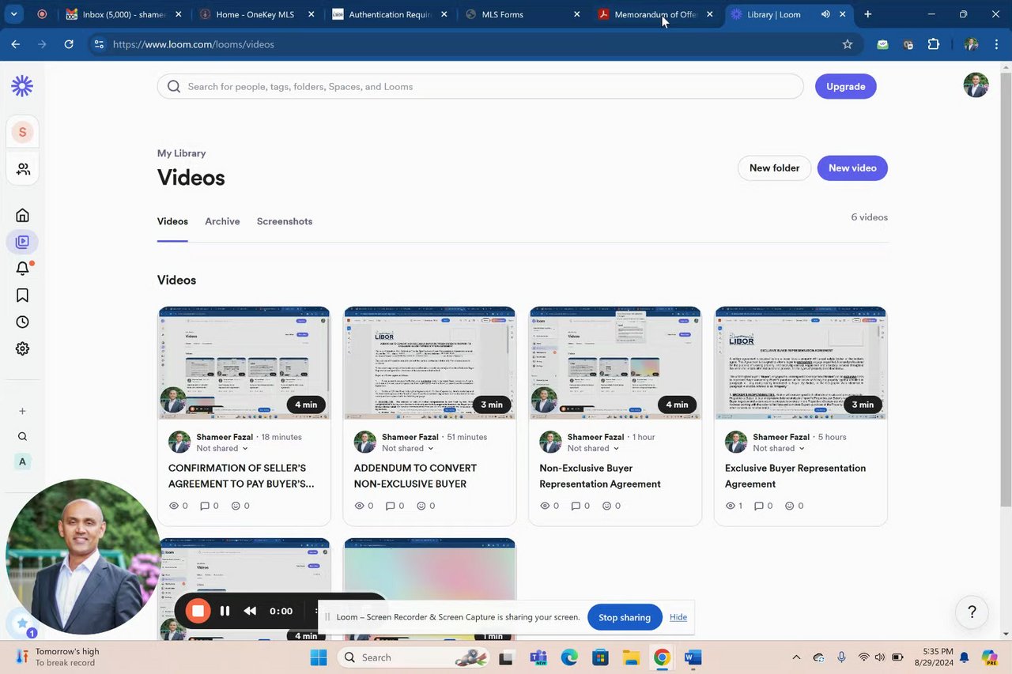Image resolution: width=1012 pixels, height=674 pixels.
Task: Switch to the Home - OneKey MLS tab
Action: (255, 14)
